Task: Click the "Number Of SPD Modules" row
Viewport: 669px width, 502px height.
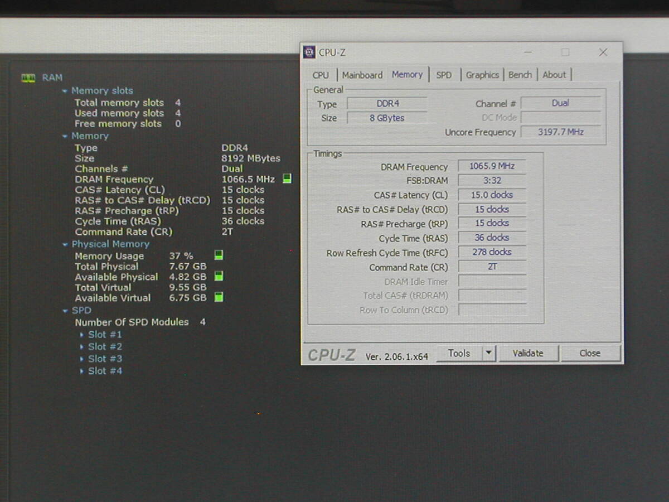Action: [140, 322]
